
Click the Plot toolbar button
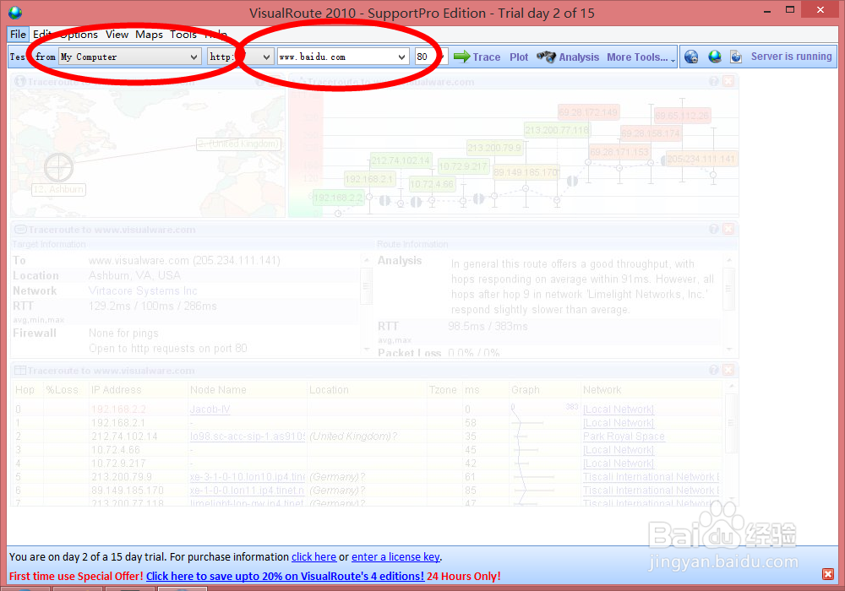519,57
